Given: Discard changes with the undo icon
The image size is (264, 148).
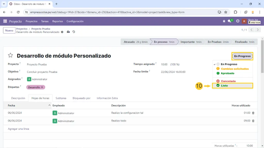Looking at the screenshot, I should (x=74, y=32).
